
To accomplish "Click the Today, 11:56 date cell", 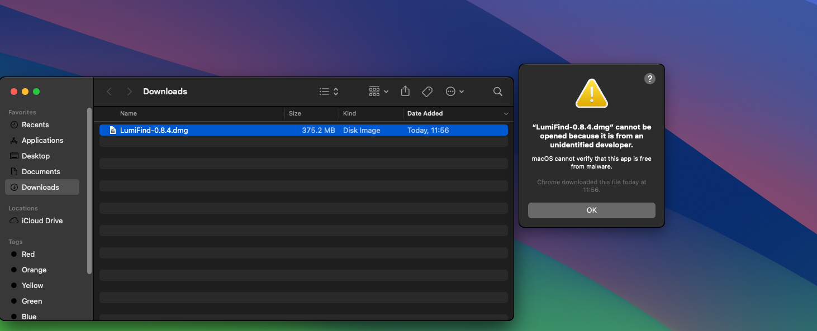I will [x=428, y=130].
